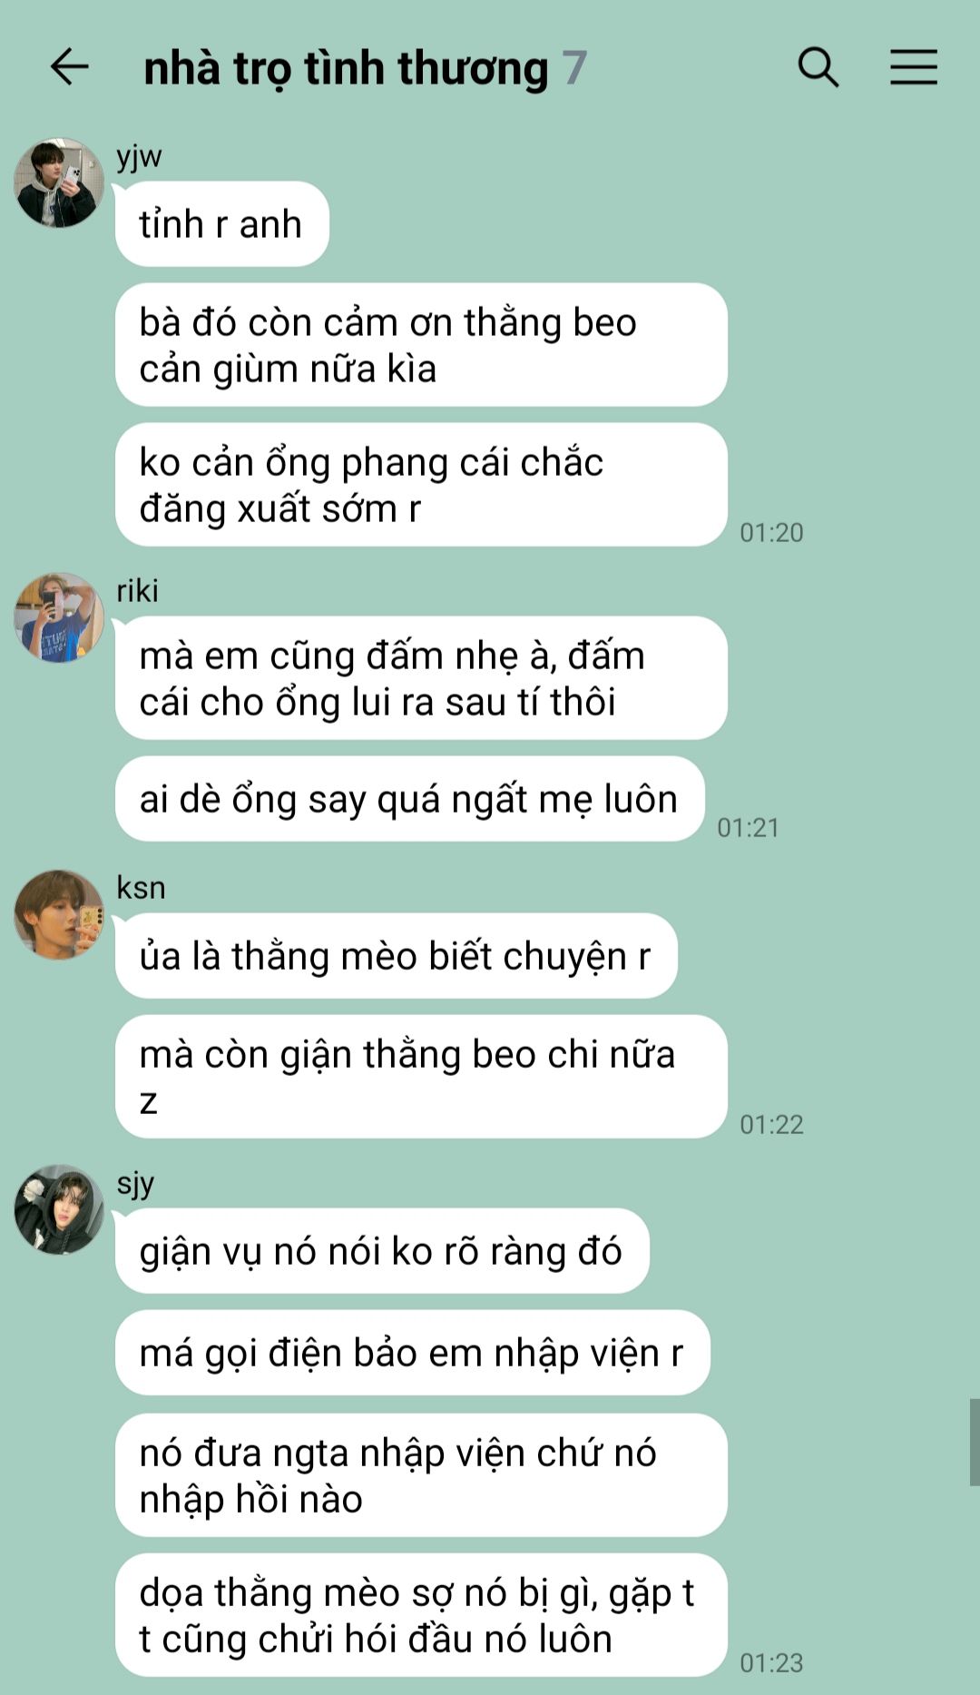Tap the member count number 7
This screenshot has height=1695, width=980.
tap(574, 68)
